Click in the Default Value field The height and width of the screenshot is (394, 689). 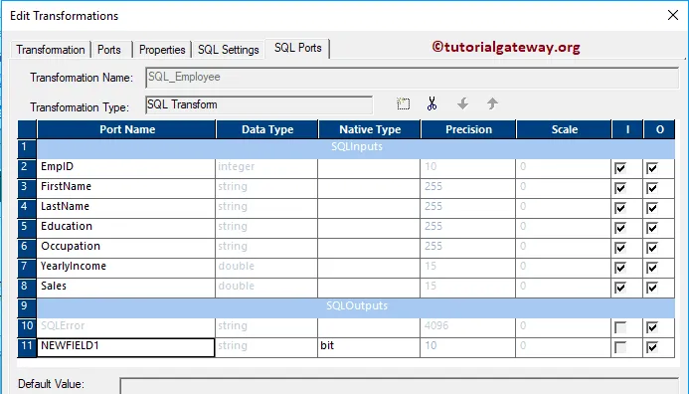(400, 386)
